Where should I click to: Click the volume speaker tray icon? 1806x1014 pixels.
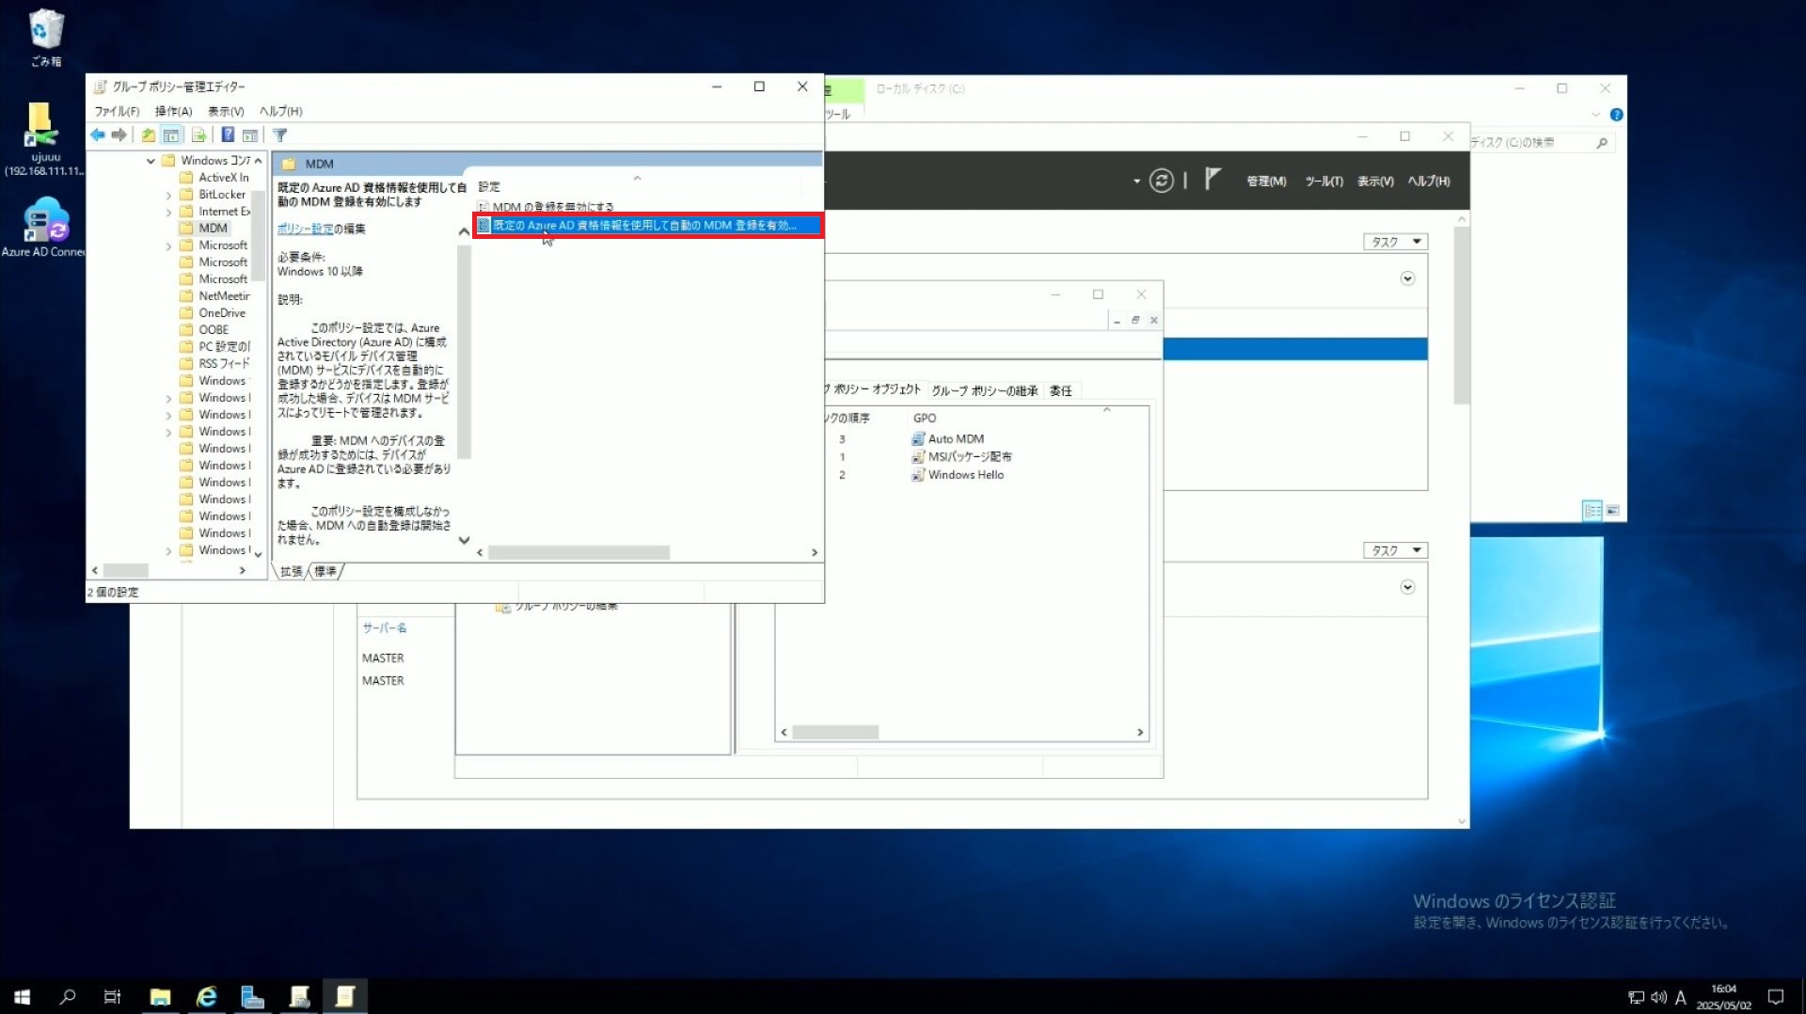[x=1658, y=997]
